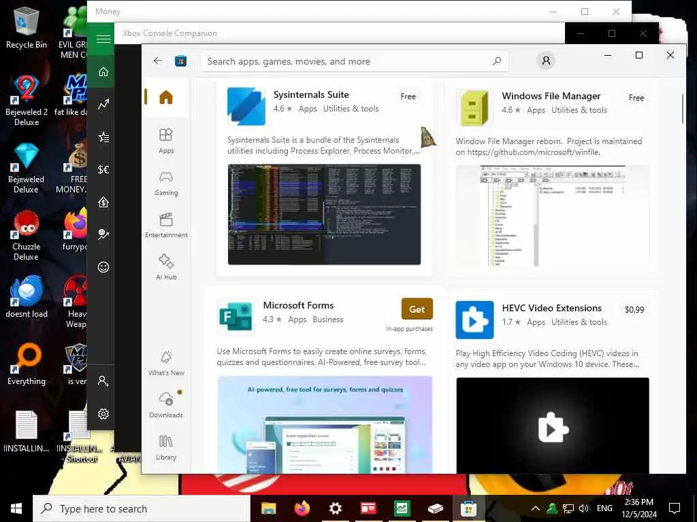View the Windows File Manager screenshot thumbnail

553,215
